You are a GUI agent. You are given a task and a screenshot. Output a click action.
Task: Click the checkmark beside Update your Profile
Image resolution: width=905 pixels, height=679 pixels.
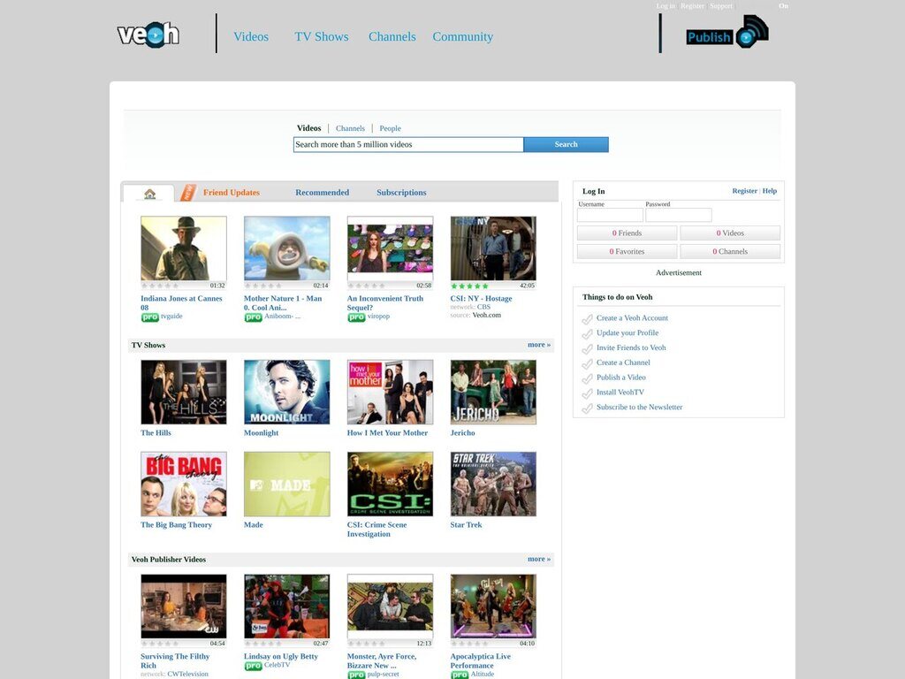tap(587, 333)
